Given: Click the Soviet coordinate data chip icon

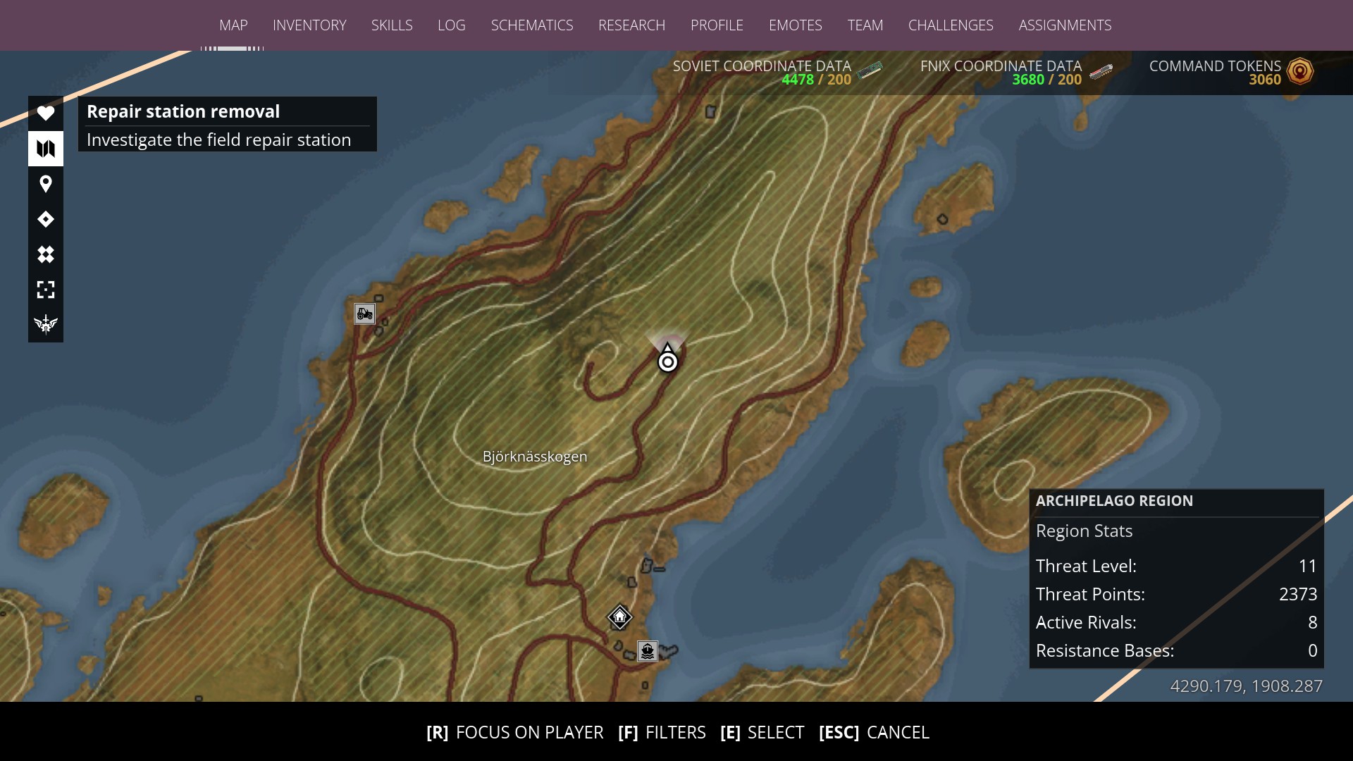Looking at the screenshot, I should (870, 70).
